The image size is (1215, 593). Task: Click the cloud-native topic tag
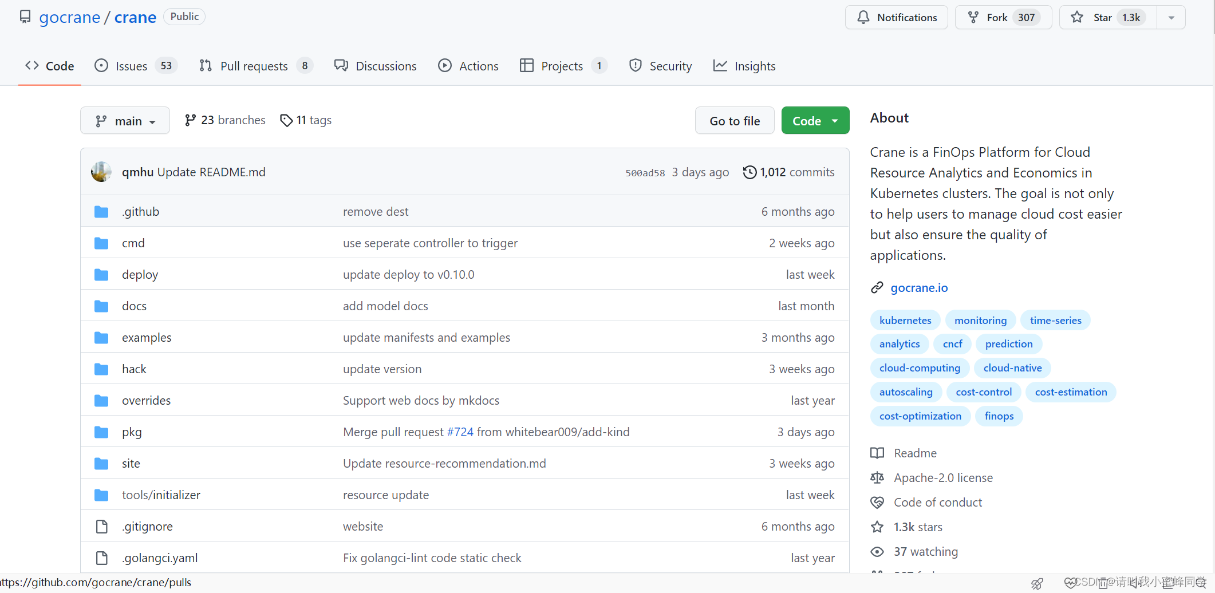click(x=1012, y=368)
